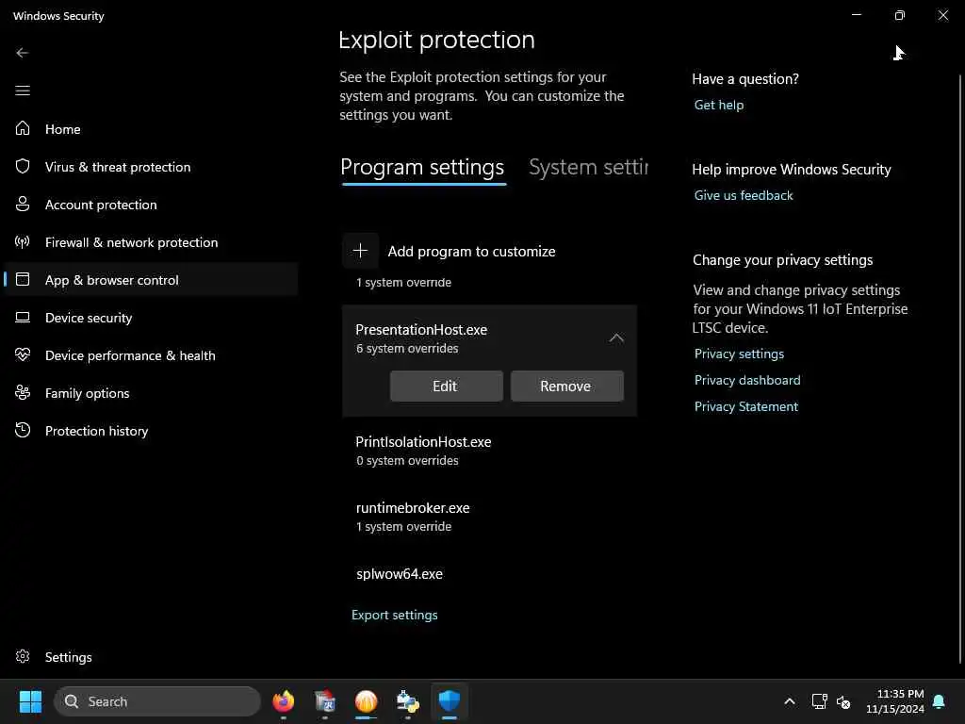Open the hamburger navigation menu
Image resolution: width=965 pixels, height=724 pixels.
click(x=23, y=90)
